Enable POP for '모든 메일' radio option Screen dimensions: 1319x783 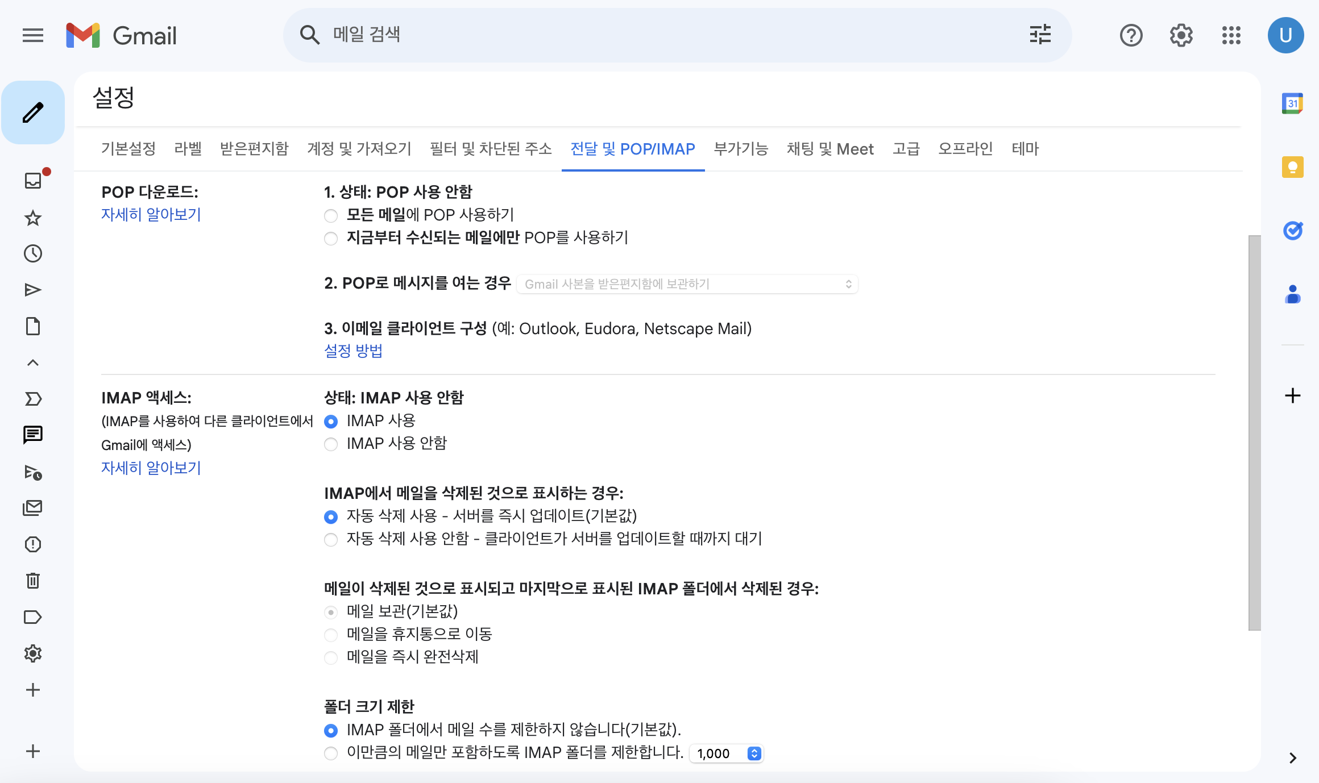331,216
